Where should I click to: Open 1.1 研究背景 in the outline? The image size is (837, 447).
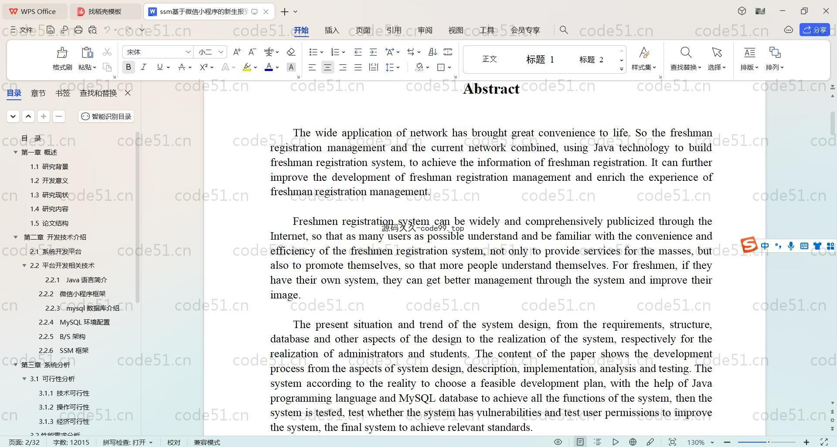[x=49, y=166]
